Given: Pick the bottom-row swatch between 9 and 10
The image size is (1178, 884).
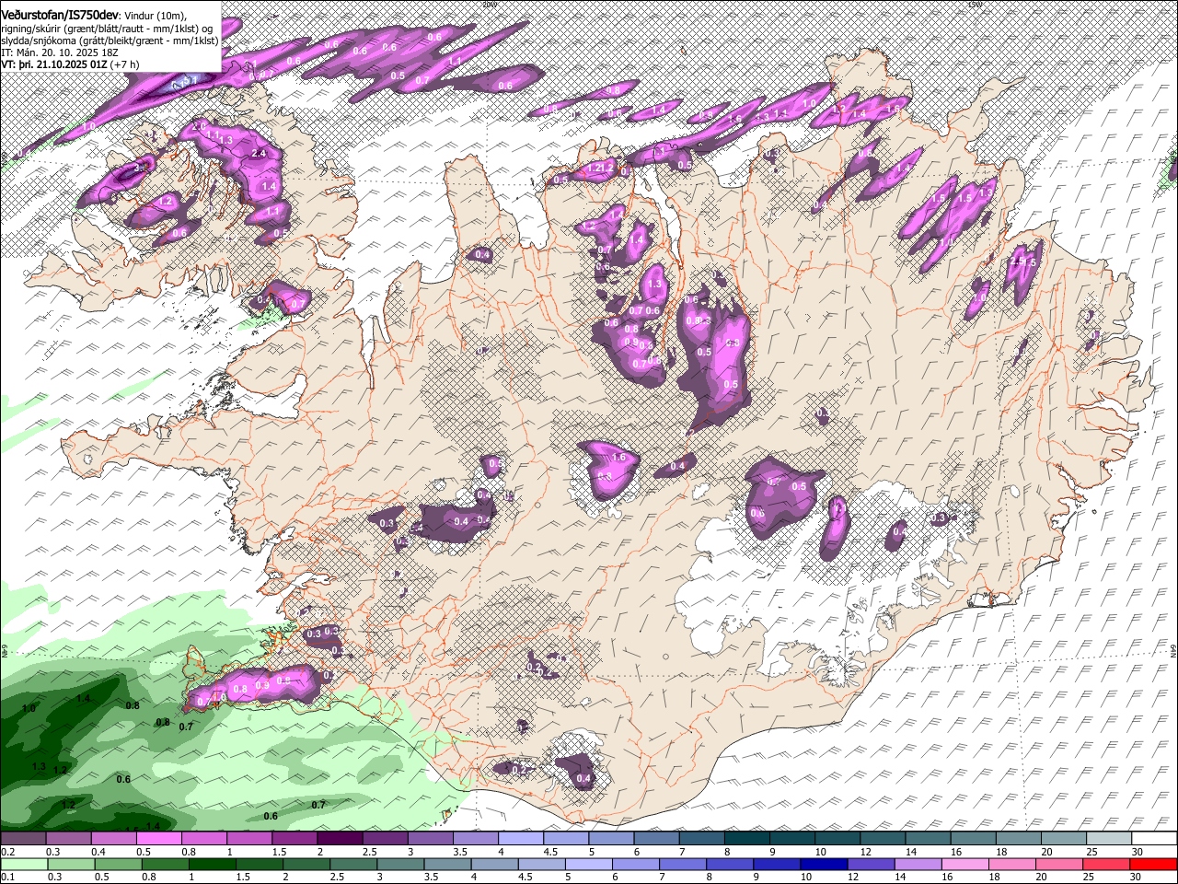Looking at the screenshot, I should (x=779, y=864).
